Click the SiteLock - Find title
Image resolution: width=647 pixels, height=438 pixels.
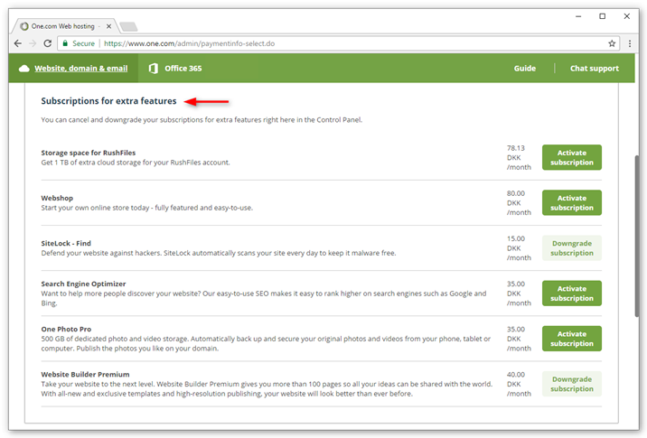[66, 243]
